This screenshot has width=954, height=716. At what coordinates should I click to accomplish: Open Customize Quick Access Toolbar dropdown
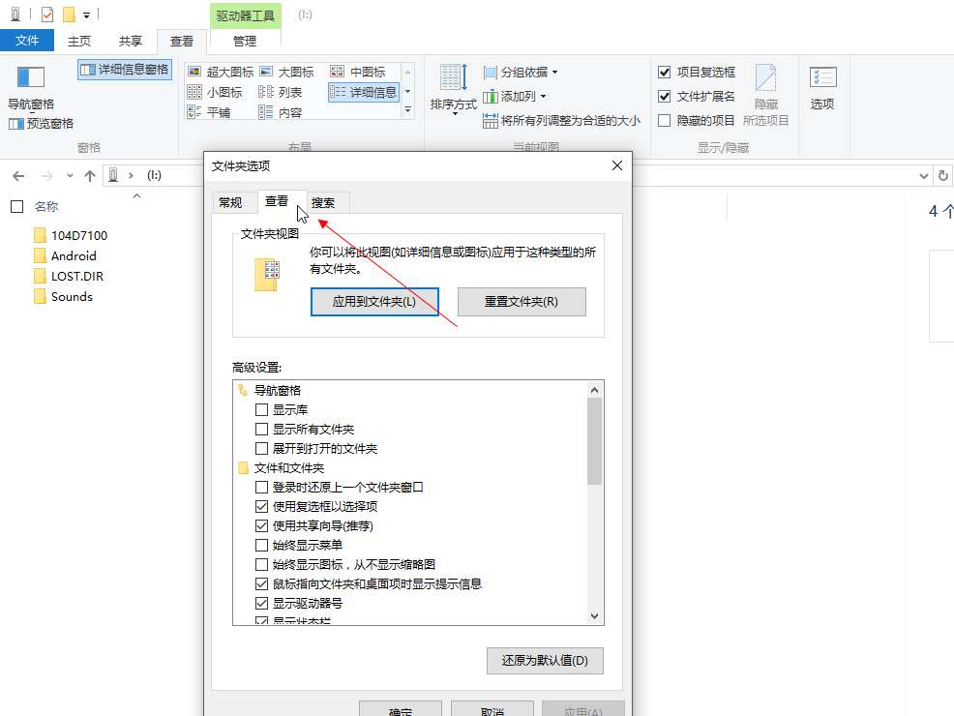click(x=86, y=15)
